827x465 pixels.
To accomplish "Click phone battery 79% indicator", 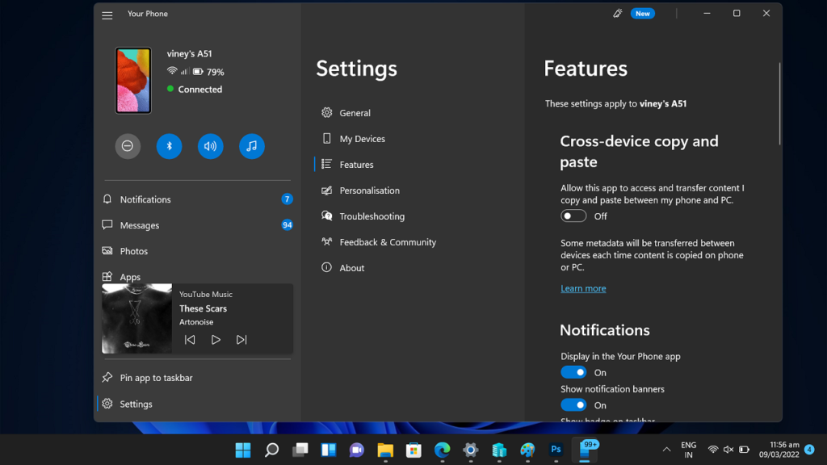I will pos(208,72).
